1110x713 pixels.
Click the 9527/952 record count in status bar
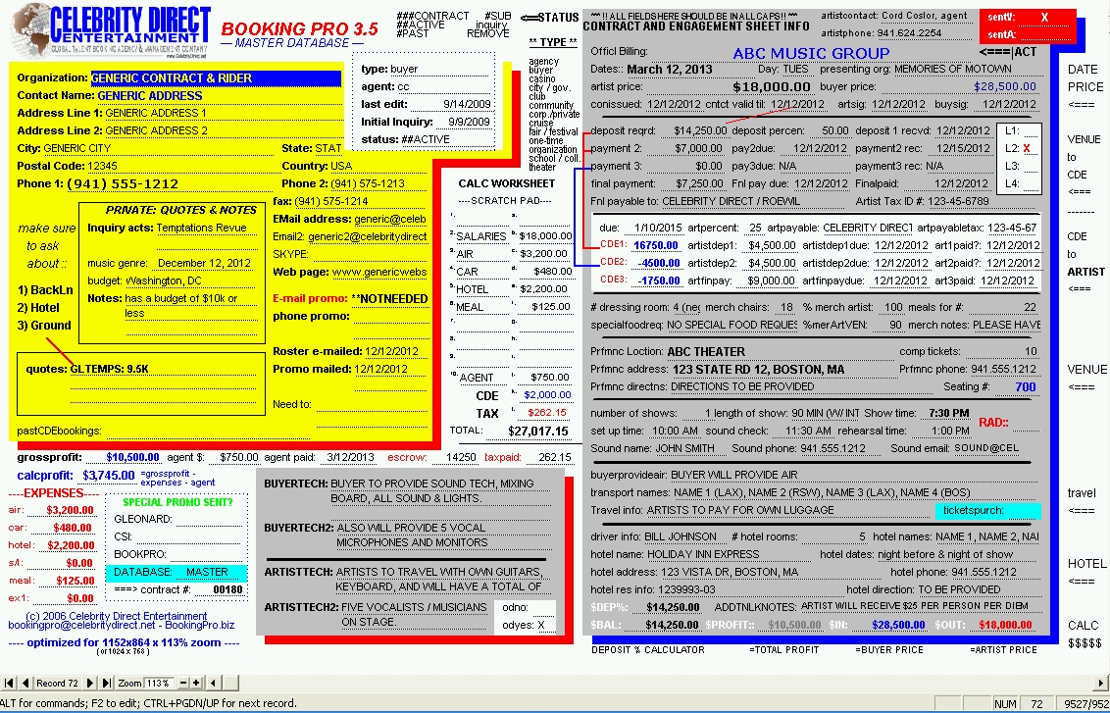point(1083,704)
